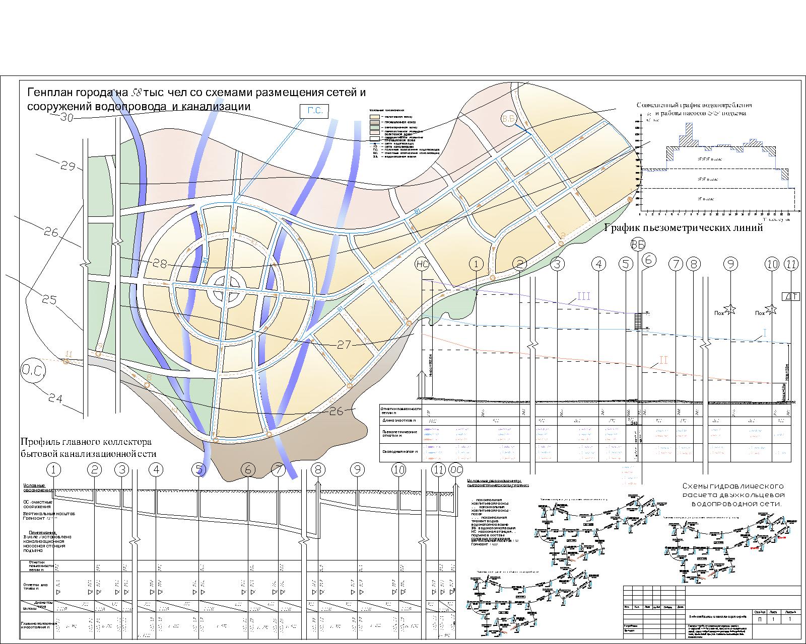This screenshot has height=644, width=806.
Task: Click node circle 5 in the sewer collector profile
Action: 199,470
